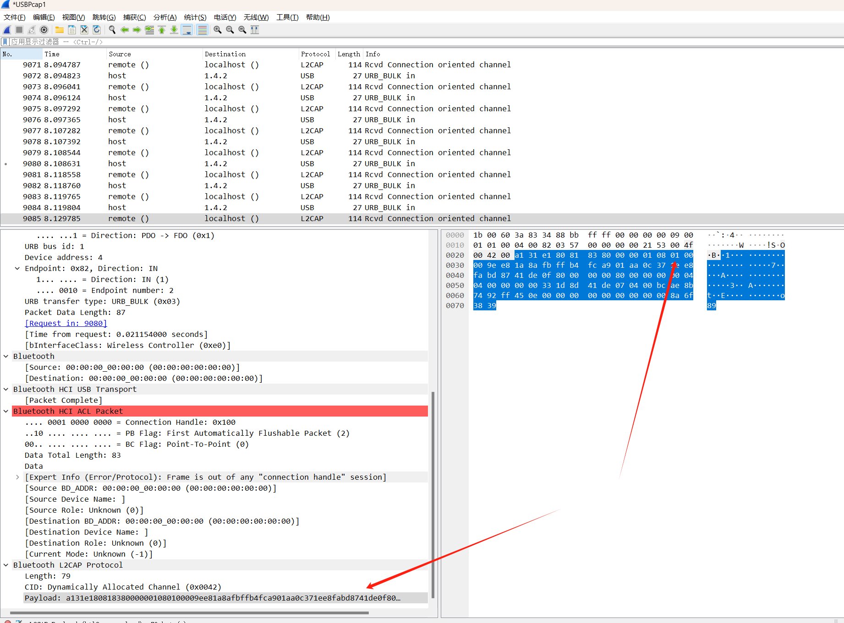Restart the current capture
Viewport: 844px width, 623px height.
coord(32,30)
